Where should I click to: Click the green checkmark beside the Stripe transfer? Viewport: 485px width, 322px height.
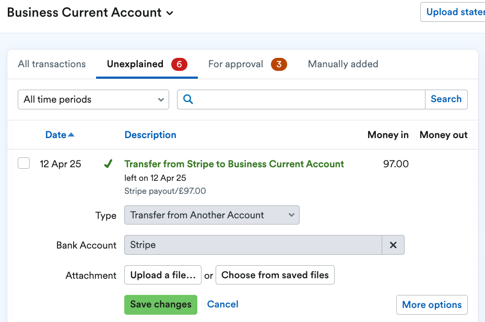point(108,164)
